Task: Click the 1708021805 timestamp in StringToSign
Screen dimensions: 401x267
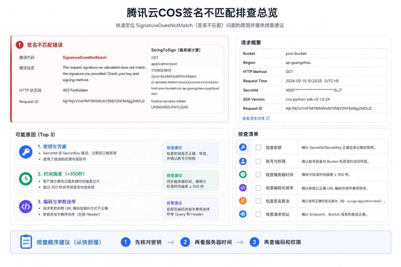Action: coord(161,70)
